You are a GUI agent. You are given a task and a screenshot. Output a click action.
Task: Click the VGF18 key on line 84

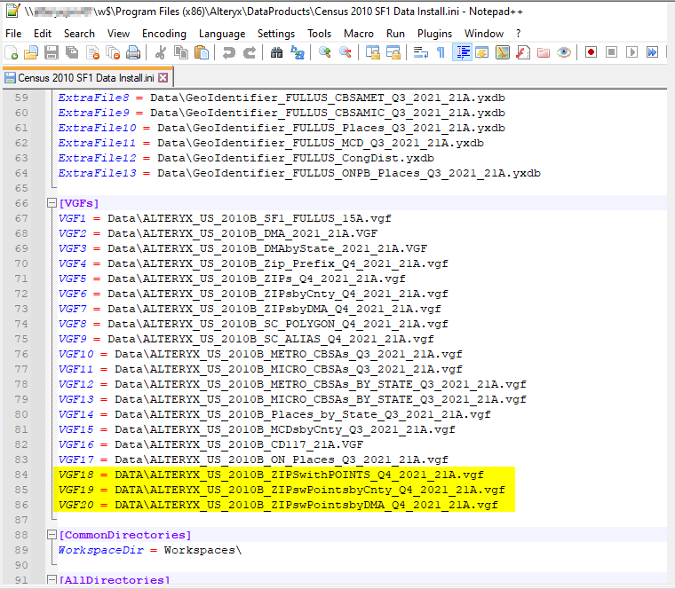75,475
